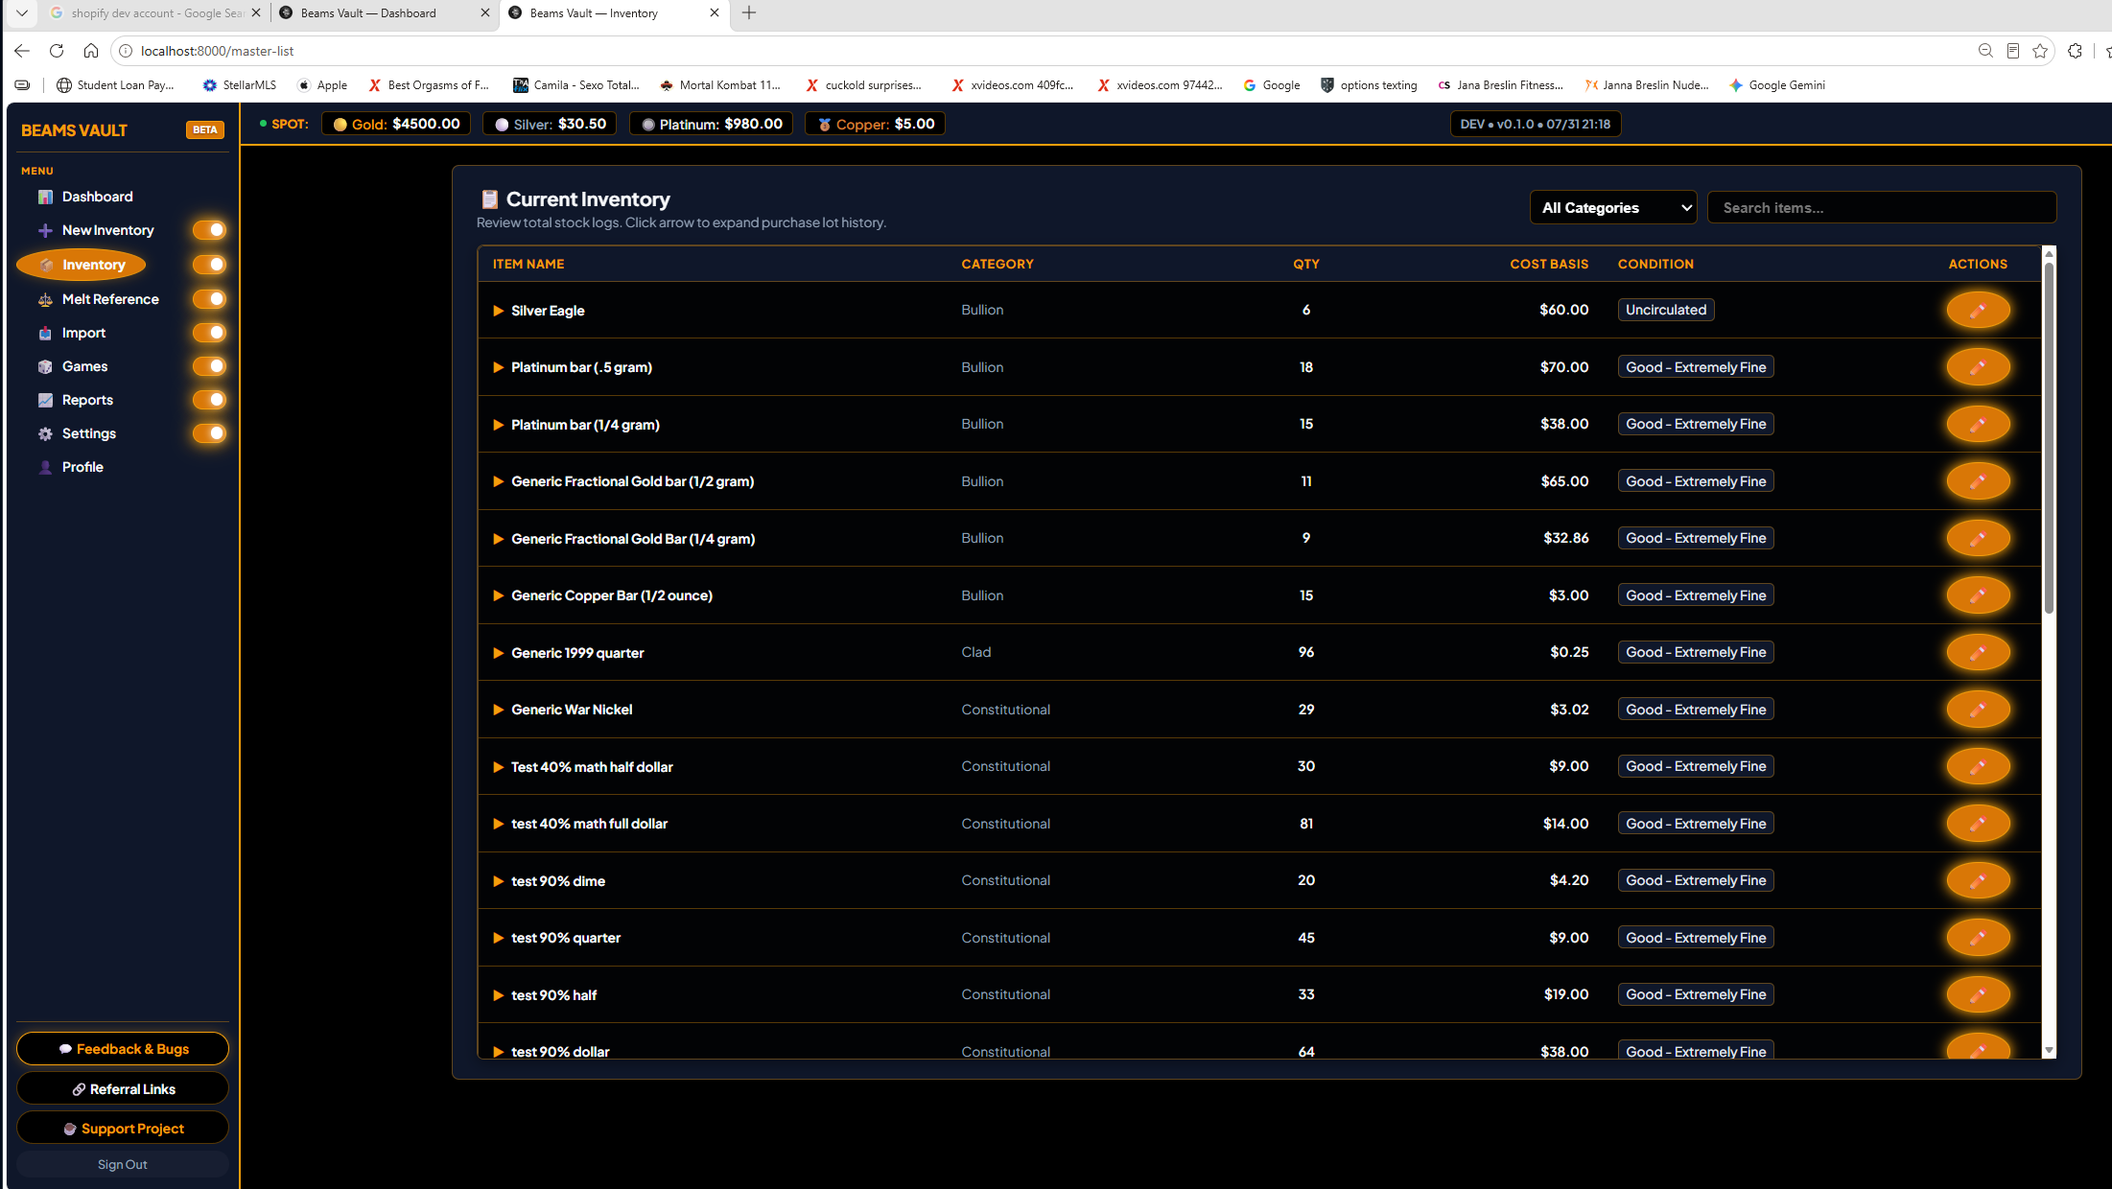Viewport: 2112px width, 1189px height.
Task: Expand test 90% dime lot history
Action: pos(498,881)
